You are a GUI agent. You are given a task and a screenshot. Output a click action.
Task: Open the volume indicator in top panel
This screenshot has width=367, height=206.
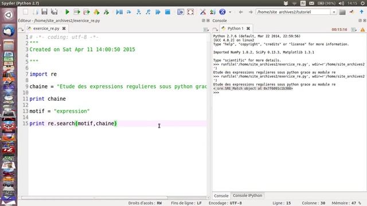[341, 3]
